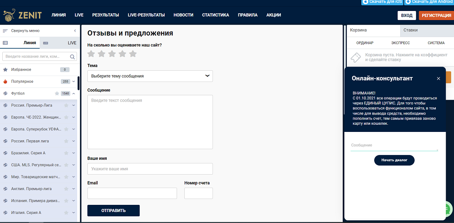Expand Испания. Примера дивизион league chevron
454x223 pixels.
coord(74,201)
